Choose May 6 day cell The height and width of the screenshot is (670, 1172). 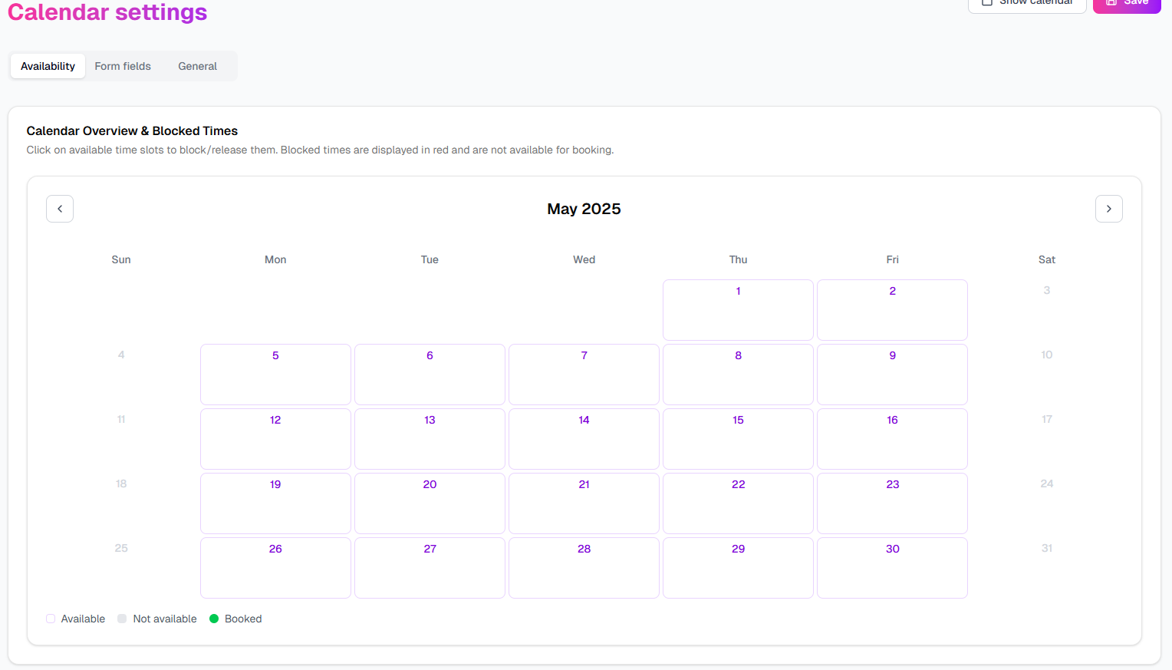pos(430,375)
